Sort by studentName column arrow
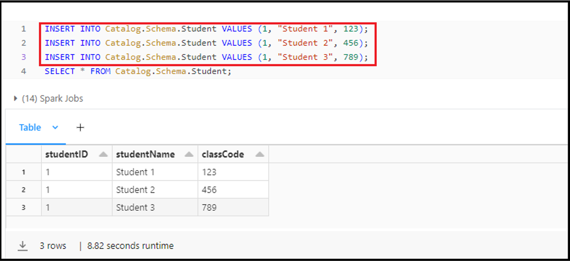 pos(189,154)
